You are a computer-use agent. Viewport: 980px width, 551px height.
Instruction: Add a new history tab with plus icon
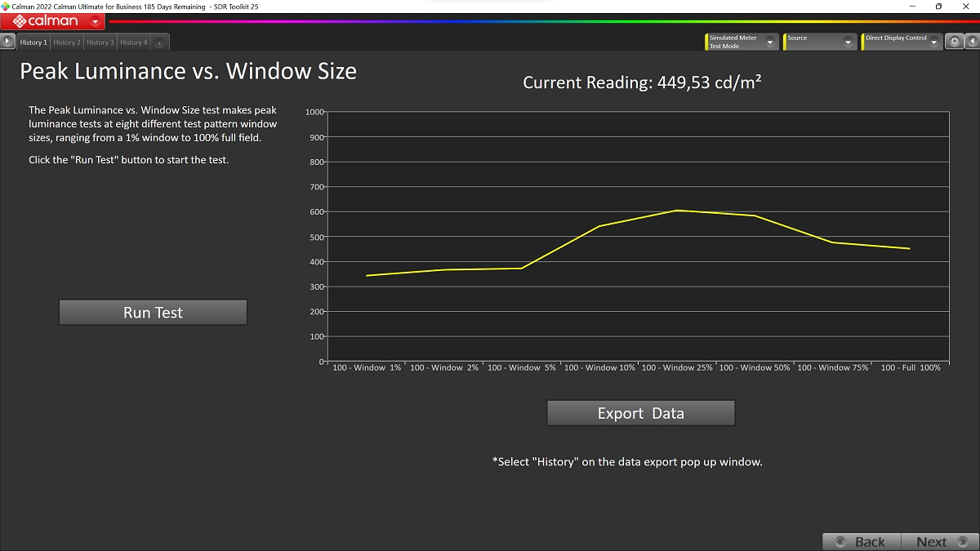pos(160,42)
